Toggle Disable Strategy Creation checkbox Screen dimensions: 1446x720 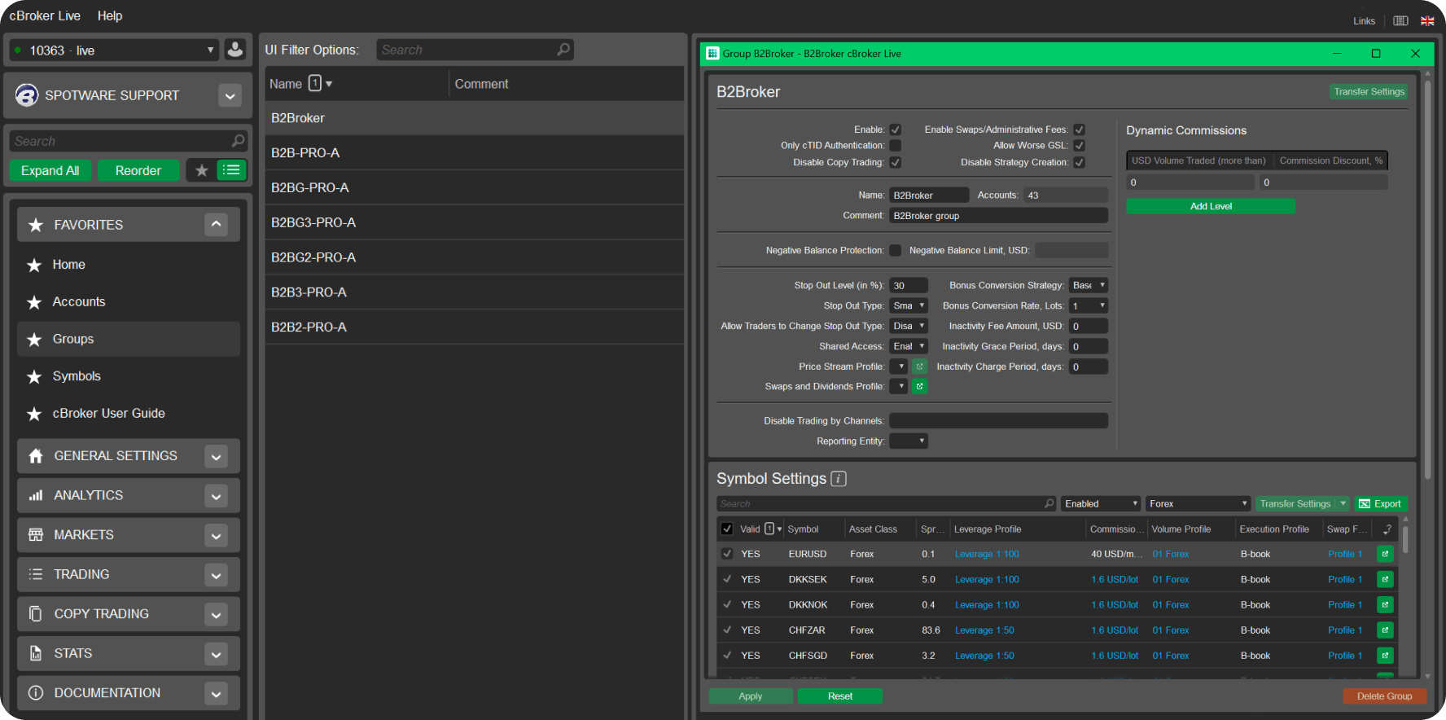click(1079, 162)
